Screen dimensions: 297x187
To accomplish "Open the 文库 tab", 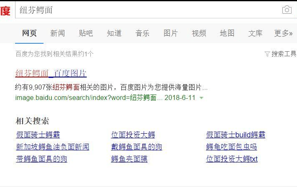I will click(255, 33).
